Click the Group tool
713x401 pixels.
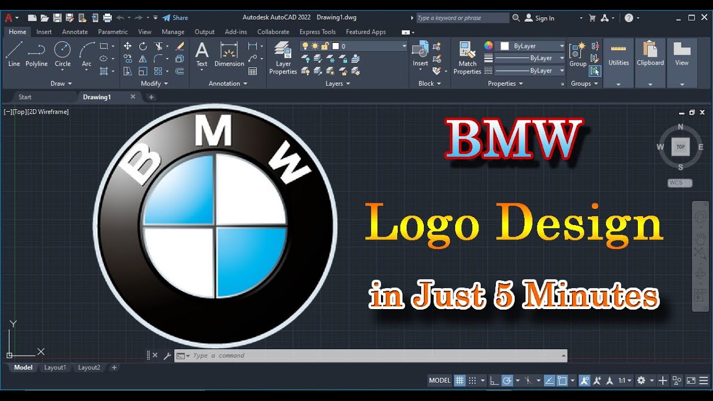tap(578, 55)
